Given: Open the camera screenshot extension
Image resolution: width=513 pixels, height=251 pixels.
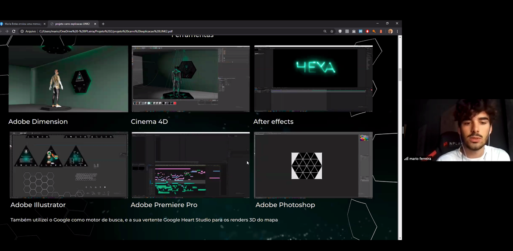Looking at the screenshot, I should coord(353,31).
